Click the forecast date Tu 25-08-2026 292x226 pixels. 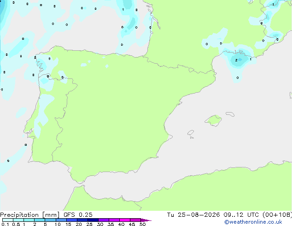pos(193,215)
